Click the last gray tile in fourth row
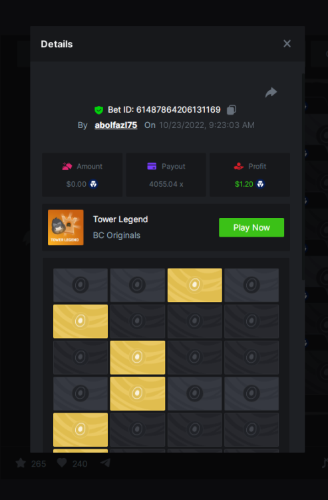The image size is (328, 500). 251,393
